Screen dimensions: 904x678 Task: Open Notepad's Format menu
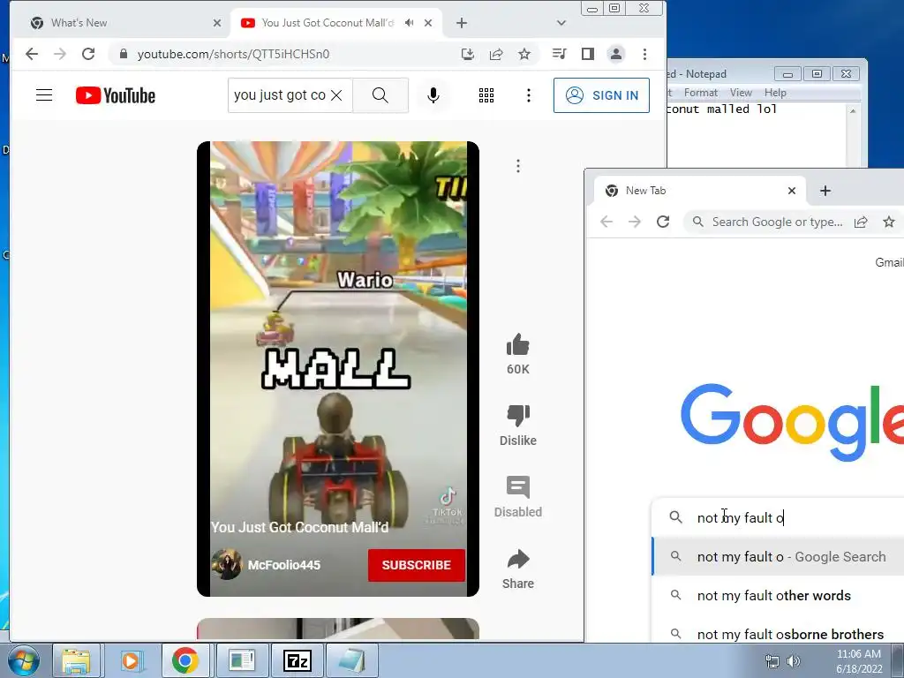pyautogui.click(x=700, y=93)
